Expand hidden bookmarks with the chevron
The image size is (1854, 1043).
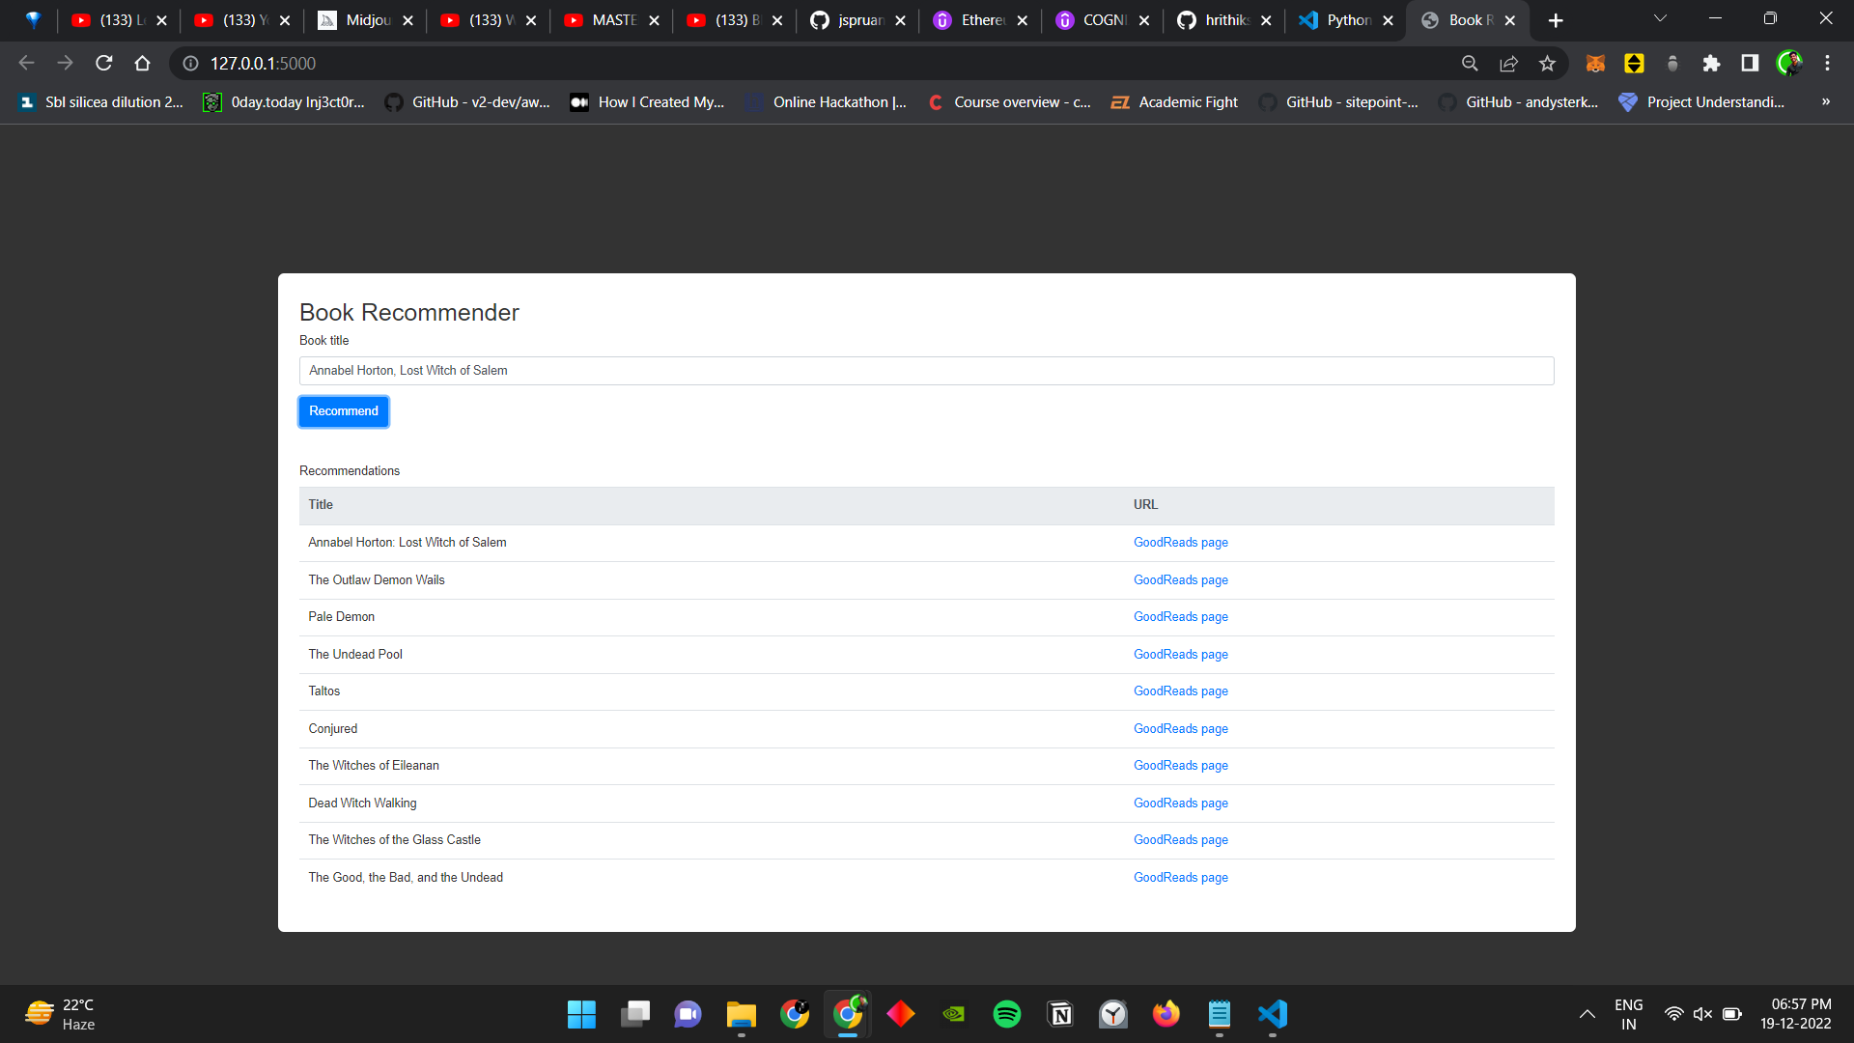click(x=1826, y=101)
